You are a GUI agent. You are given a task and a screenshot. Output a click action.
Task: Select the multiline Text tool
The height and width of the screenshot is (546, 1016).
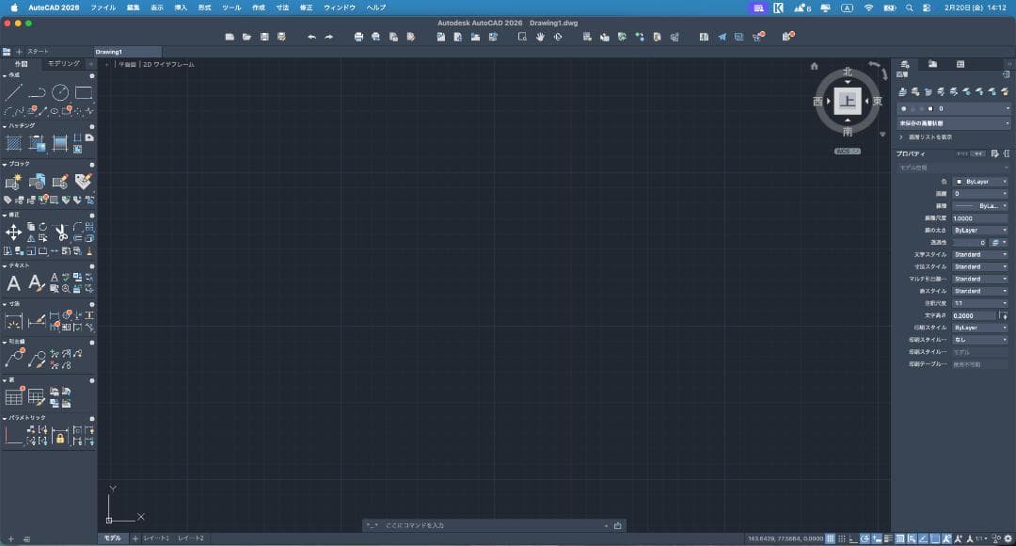click(13, 283)
